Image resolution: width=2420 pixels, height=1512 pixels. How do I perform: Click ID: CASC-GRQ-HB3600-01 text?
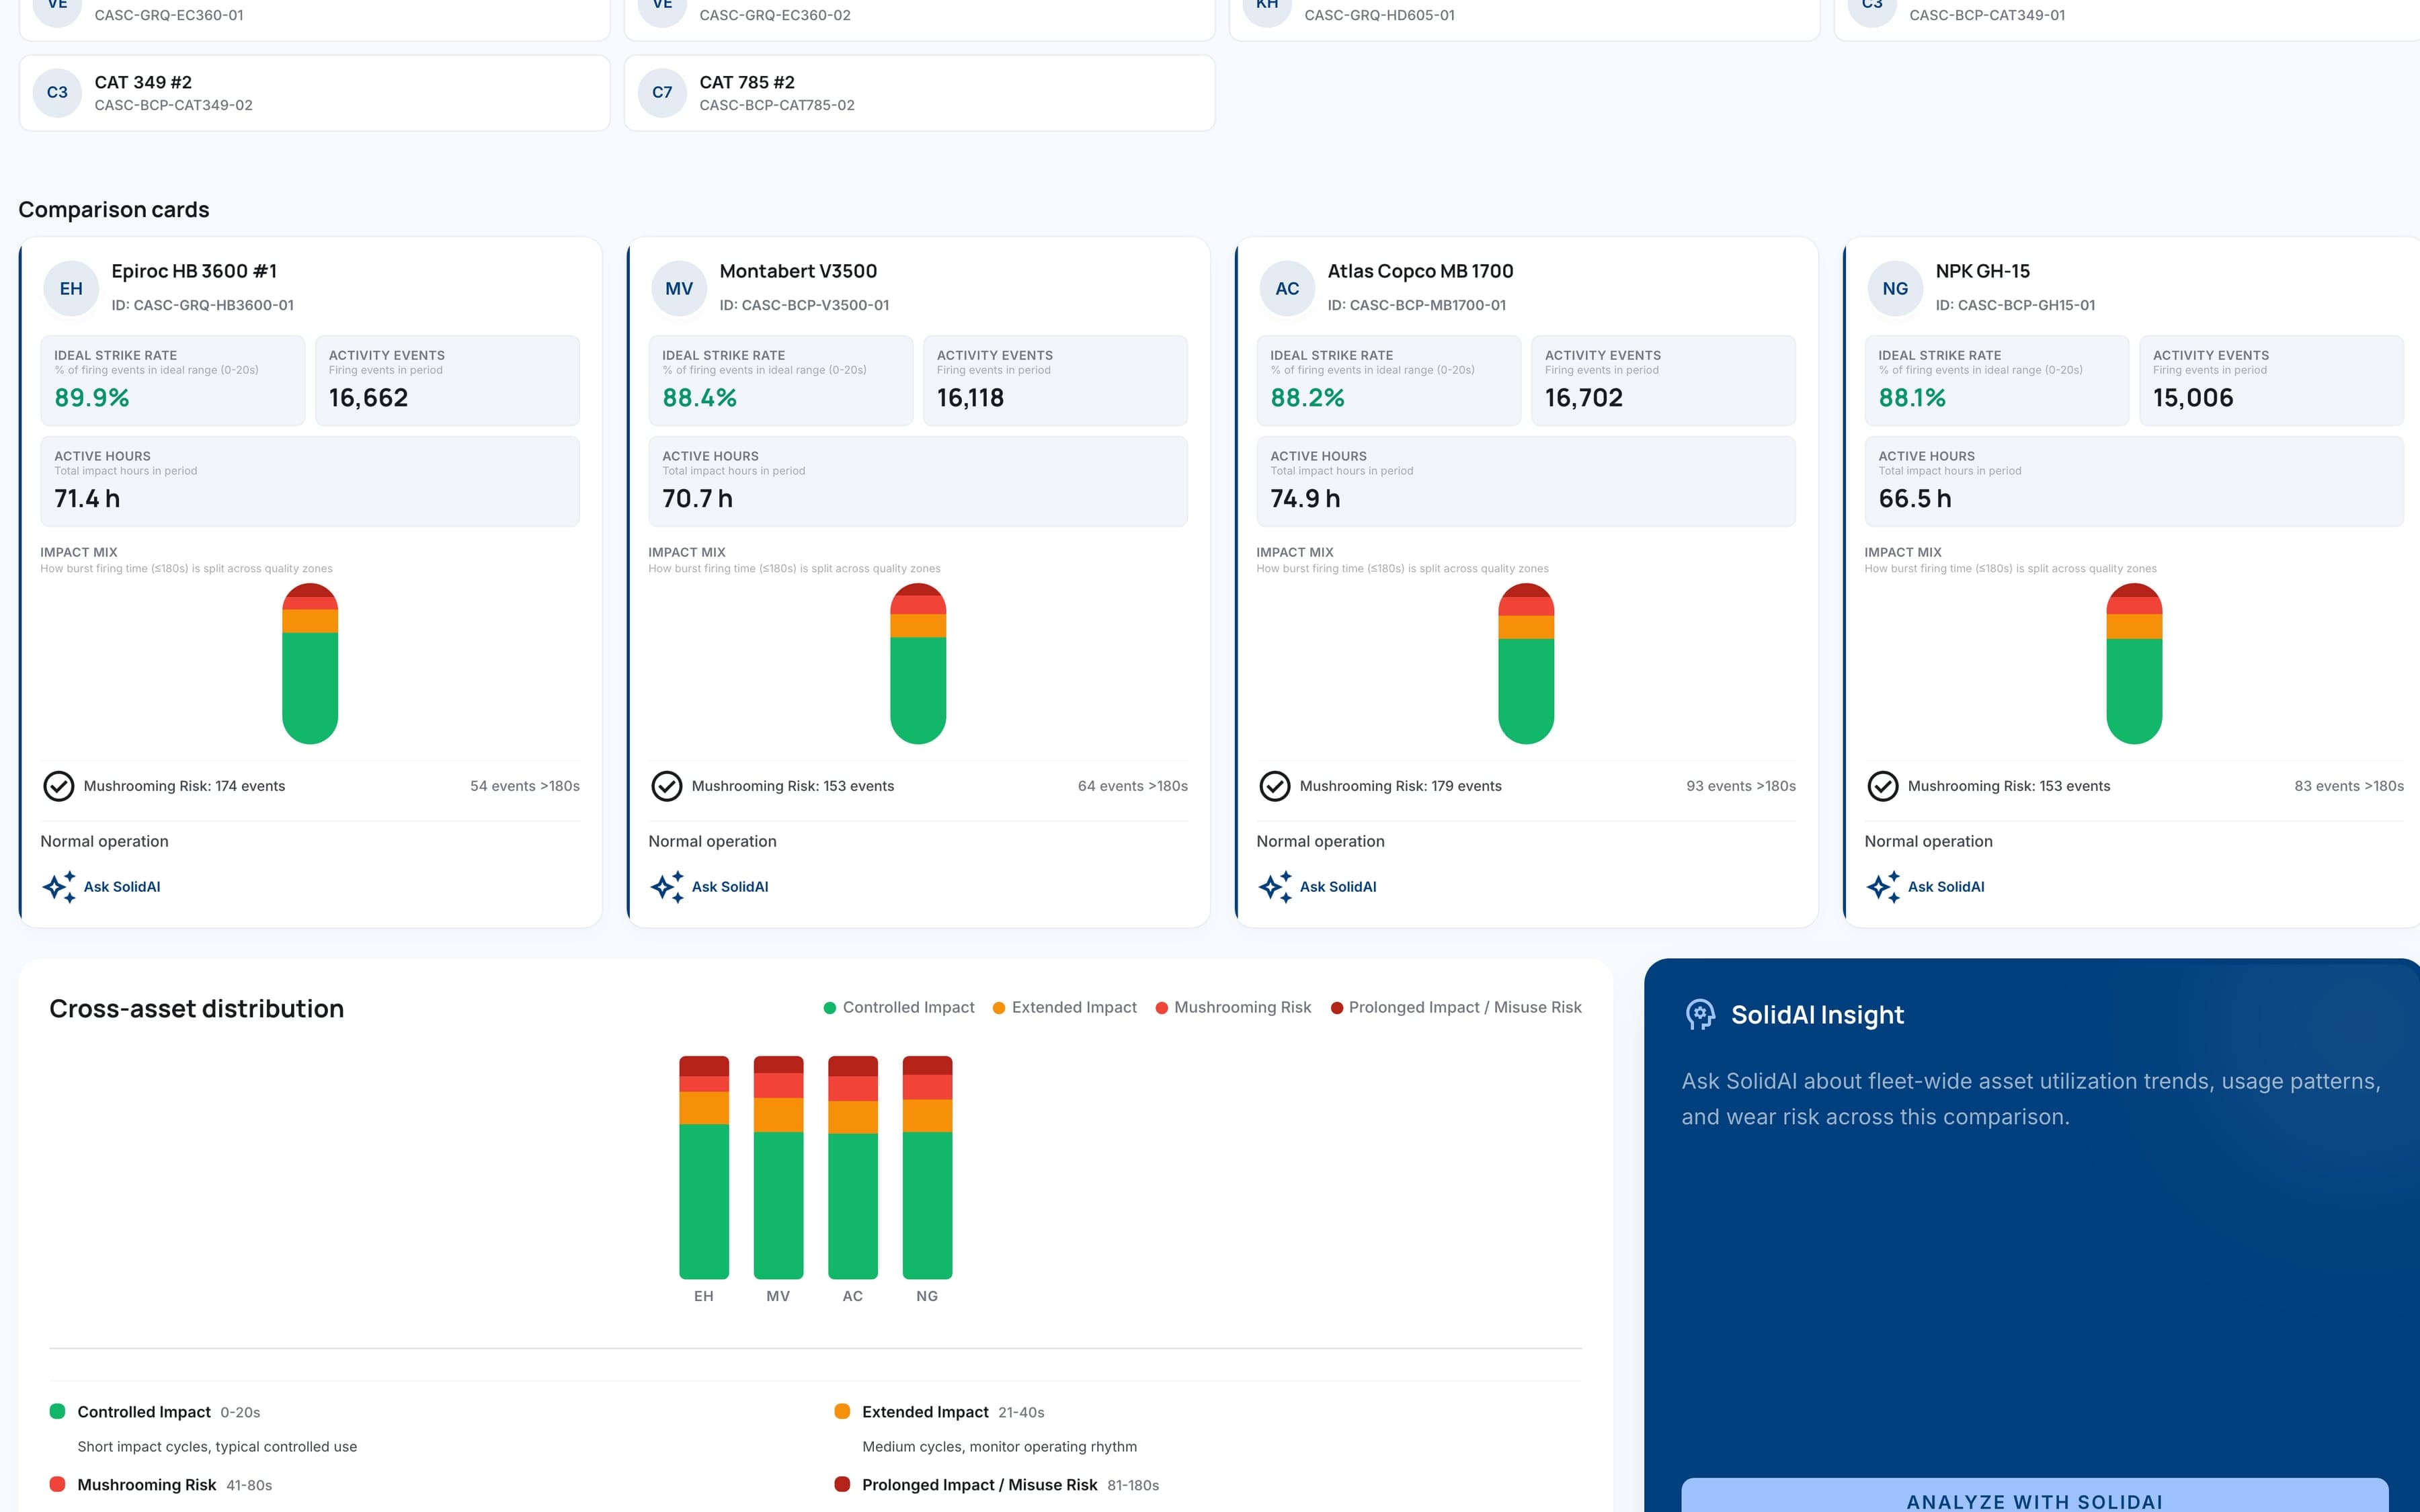pyautogui.click(x=202, y=305)
